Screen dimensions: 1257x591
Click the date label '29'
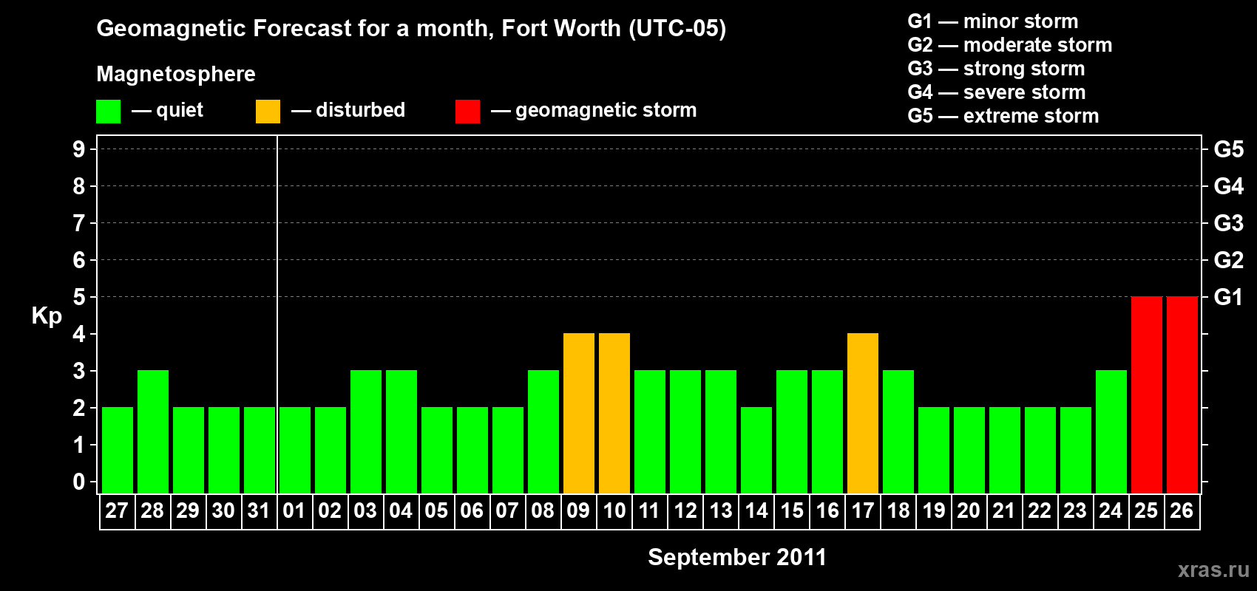click(188, 510)
